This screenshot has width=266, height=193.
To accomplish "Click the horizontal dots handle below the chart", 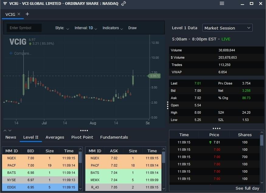I will click(x=84, y=130).
